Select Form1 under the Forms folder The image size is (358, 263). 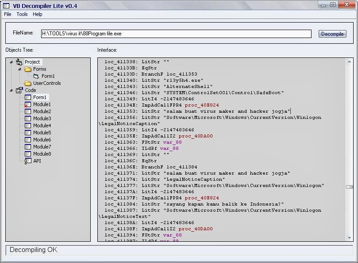pyautogui.click(x=48, y=76)
